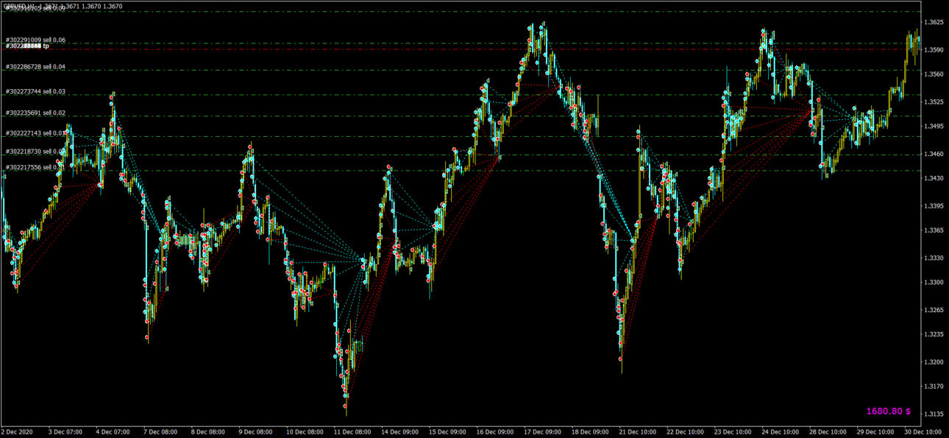Click the 16 Dec 09:00 time label
Screen dimensions: 949x438
click(496, 432)
